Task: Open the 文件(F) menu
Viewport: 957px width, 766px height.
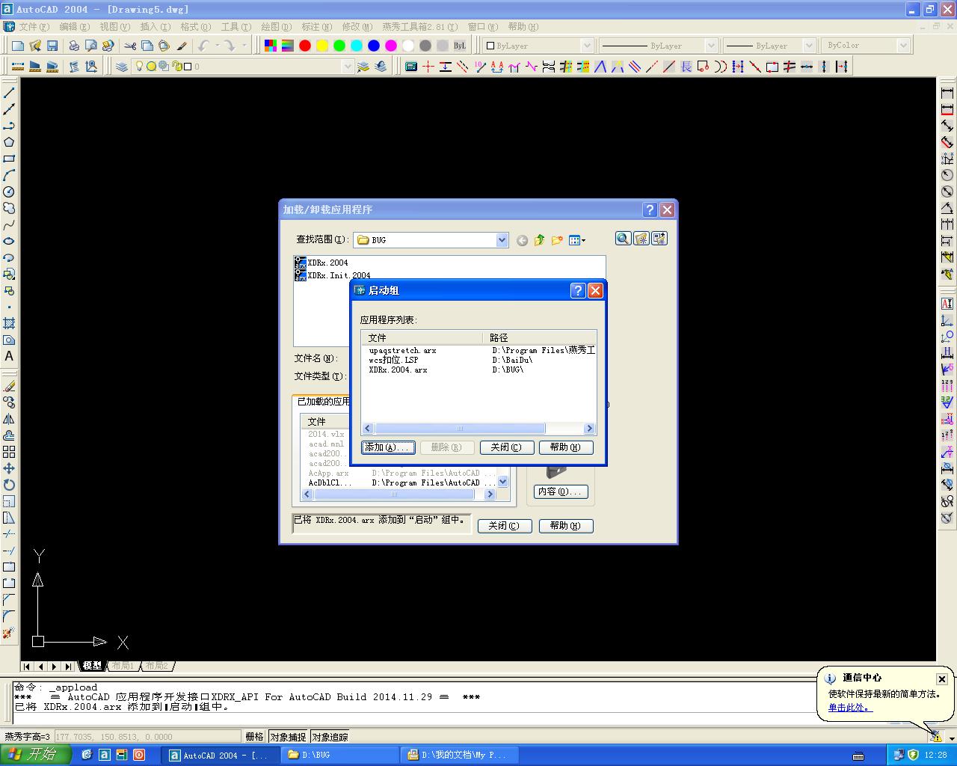Action: tap(34, 27)
